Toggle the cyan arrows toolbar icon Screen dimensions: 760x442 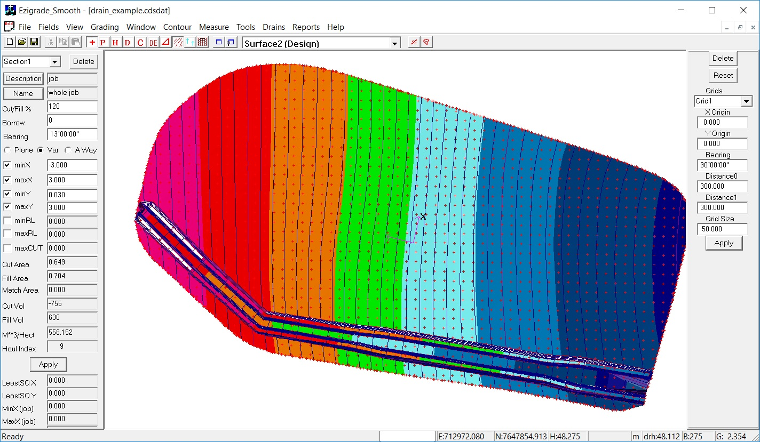click(x=191, y=43)
